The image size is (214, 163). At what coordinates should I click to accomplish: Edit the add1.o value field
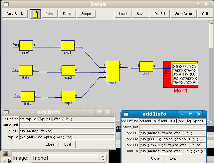172,151
